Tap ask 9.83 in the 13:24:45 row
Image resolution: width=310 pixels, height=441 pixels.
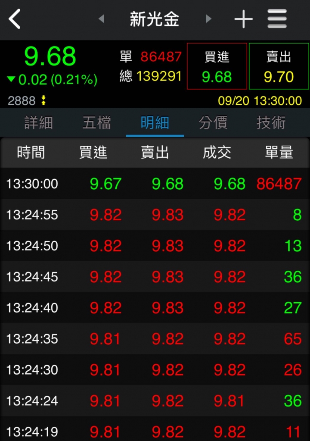pyautogui.click(x=167, y=277)
